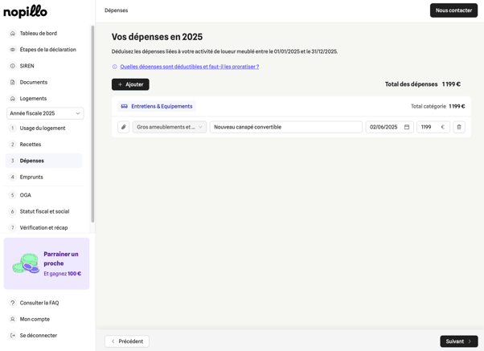Go back with Précédent button

[127, 341]
